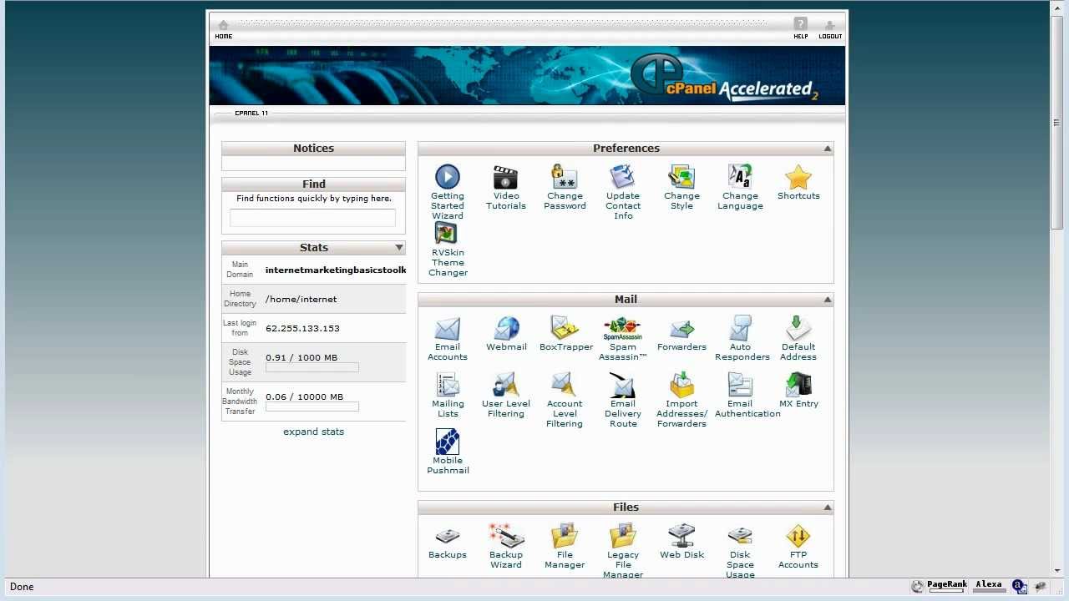Collapse the Files section

point(828,508)
